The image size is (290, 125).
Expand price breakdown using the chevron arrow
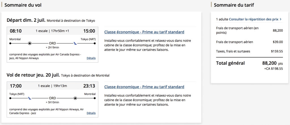[x=280, y=19]
